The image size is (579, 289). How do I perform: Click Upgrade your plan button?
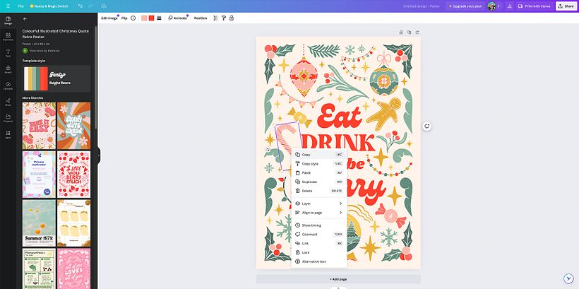(x=465, y=6)
